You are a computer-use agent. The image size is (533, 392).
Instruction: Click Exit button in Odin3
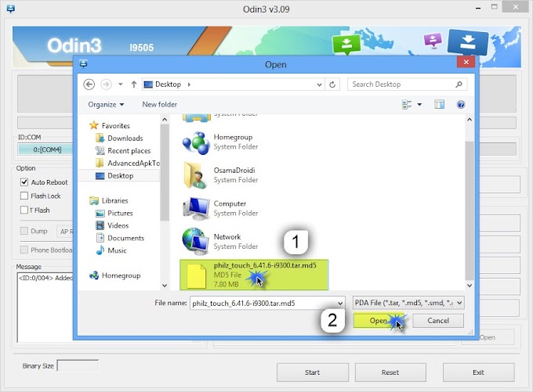pyautogui.click(x=478, y=372)
